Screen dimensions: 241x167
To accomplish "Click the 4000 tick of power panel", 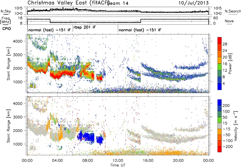I will tap(17, 41).
